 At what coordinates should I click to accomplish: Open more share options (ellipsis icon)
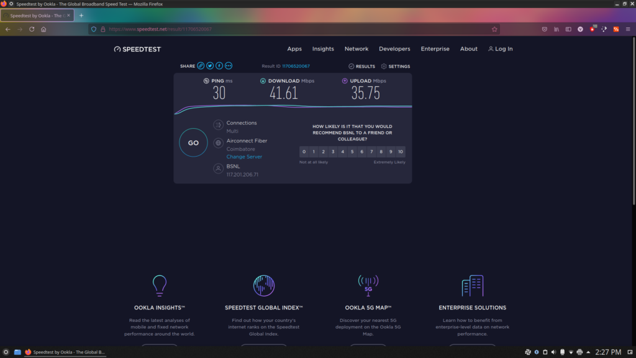[229, 66]
